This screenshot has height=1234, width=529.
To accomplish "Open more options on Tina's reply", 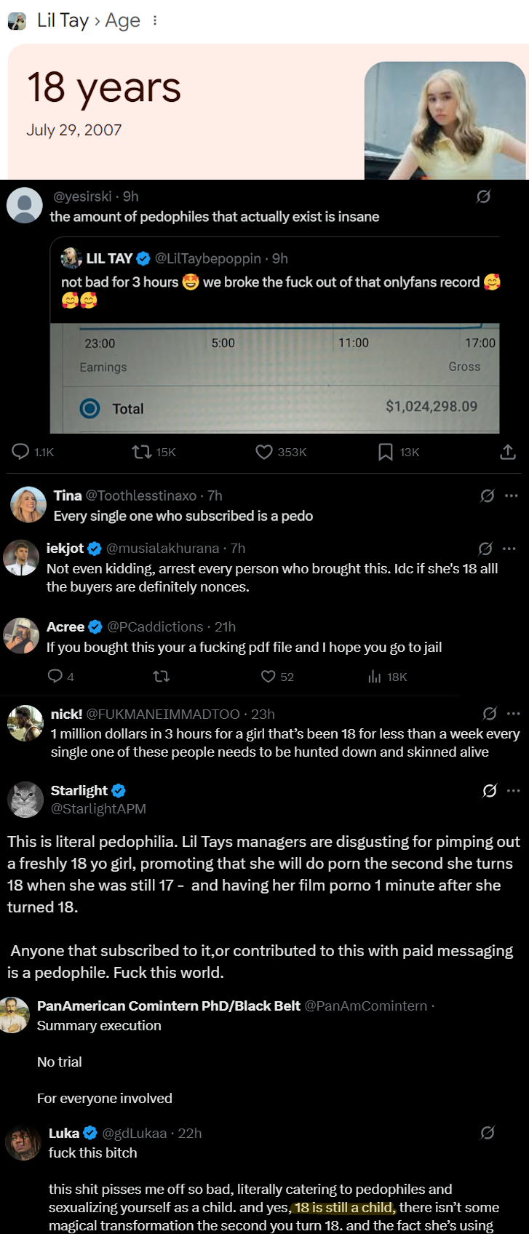I will (512, 495).
